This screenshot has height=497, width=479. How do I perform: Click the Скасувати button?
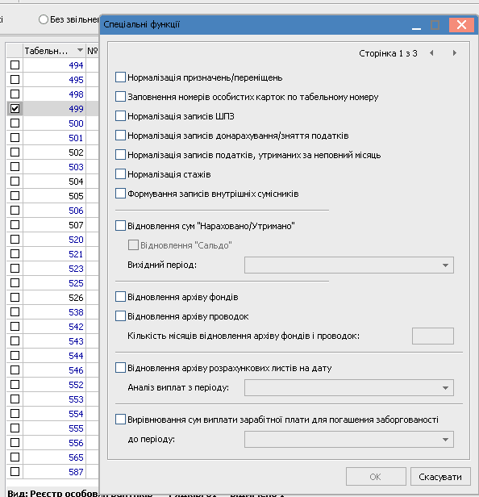440,476
